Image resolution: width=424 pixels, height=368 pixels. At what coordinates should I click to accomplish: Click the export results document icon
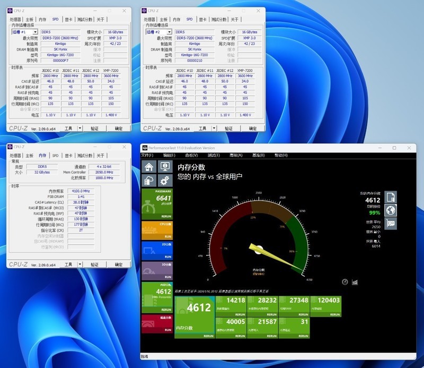pyautogui.click(x=390, y=197)
